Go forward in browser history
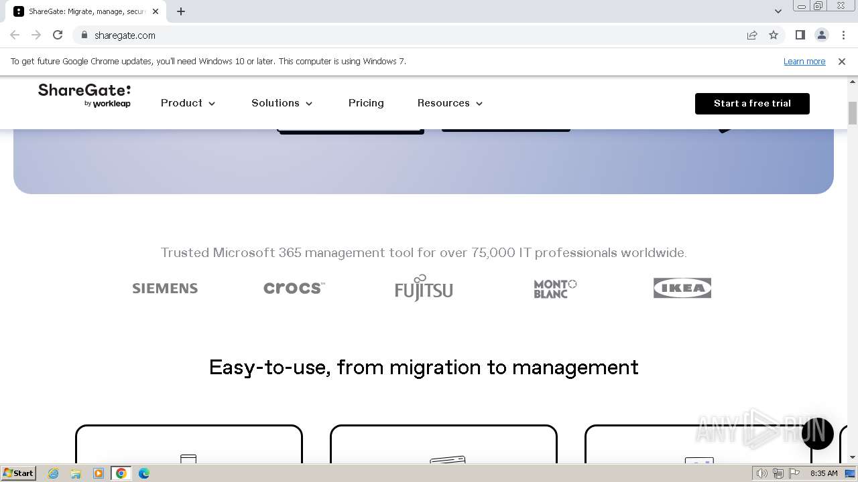The width and height of the screenshot is (858, 482). (x=36, y=35)
